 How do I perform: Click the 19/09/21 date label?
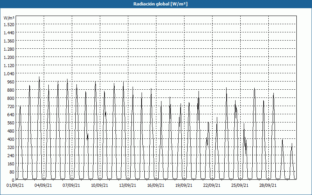coord(184,185)
